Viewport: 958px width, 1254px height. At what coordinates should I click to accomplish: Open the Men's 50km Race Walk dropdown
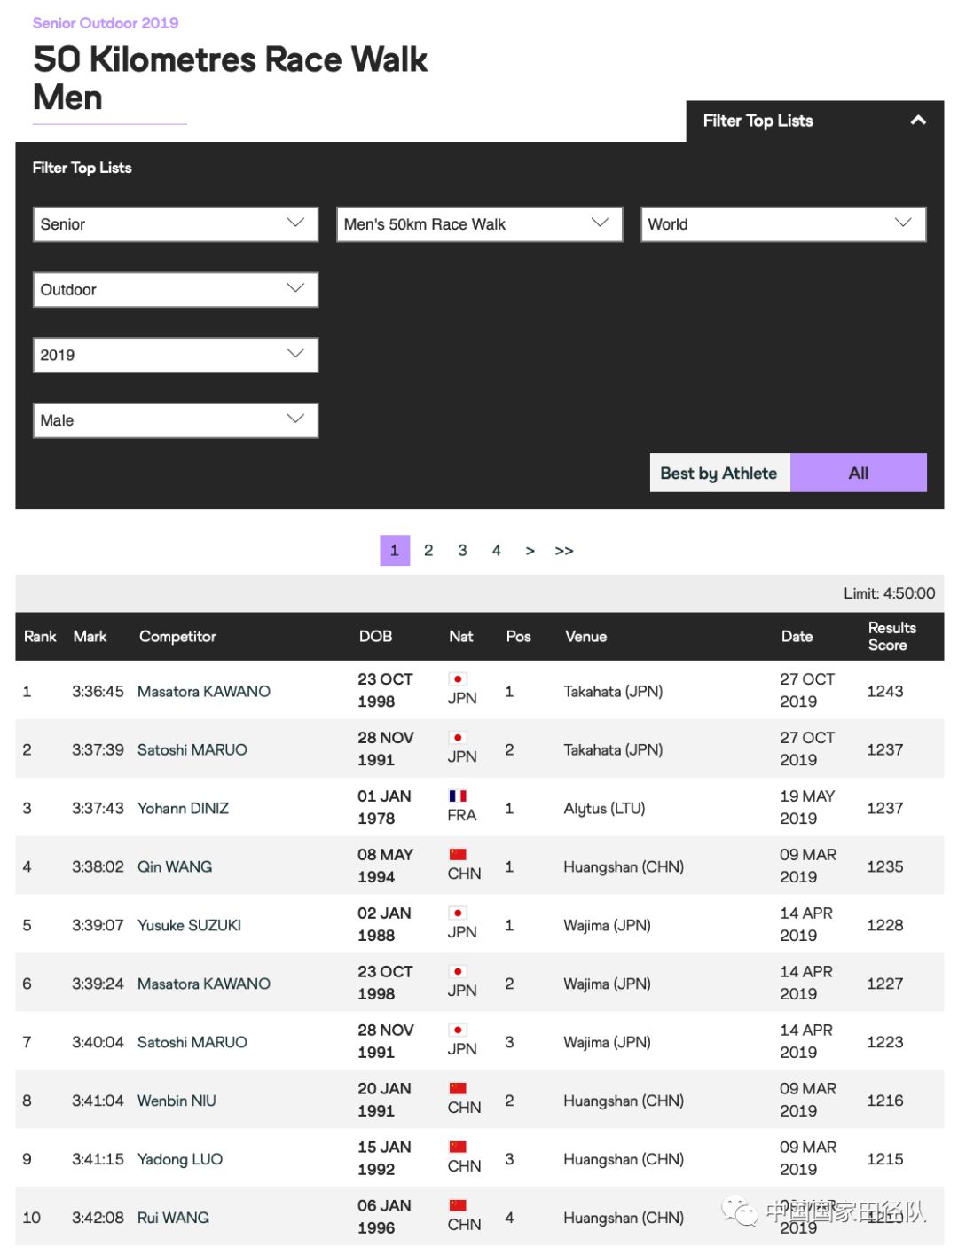(x=479, y=224)
